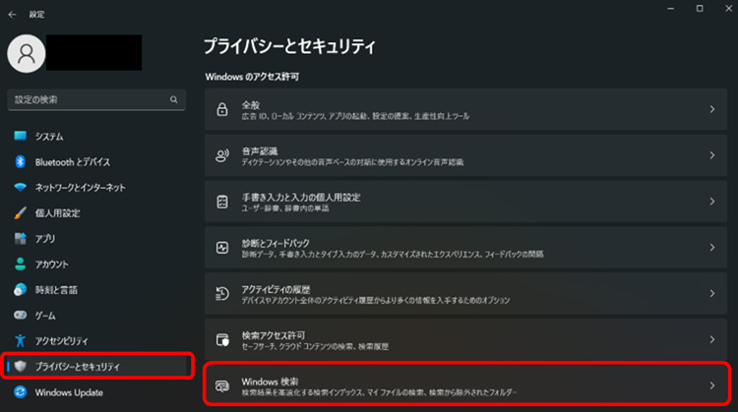Click the アカウント person icon
The width and height of the screenshot is (738, 412).
[x=21, y=264]
